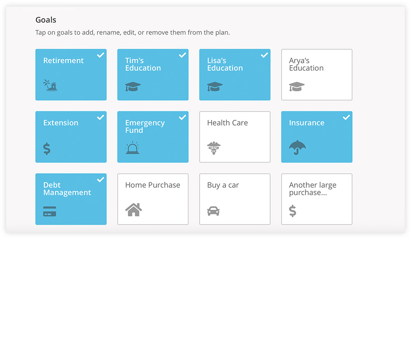Viewport: 411px width, 349px height.
Task: Click the umbrella icon on Insurance
Action: tap(298, 147)
